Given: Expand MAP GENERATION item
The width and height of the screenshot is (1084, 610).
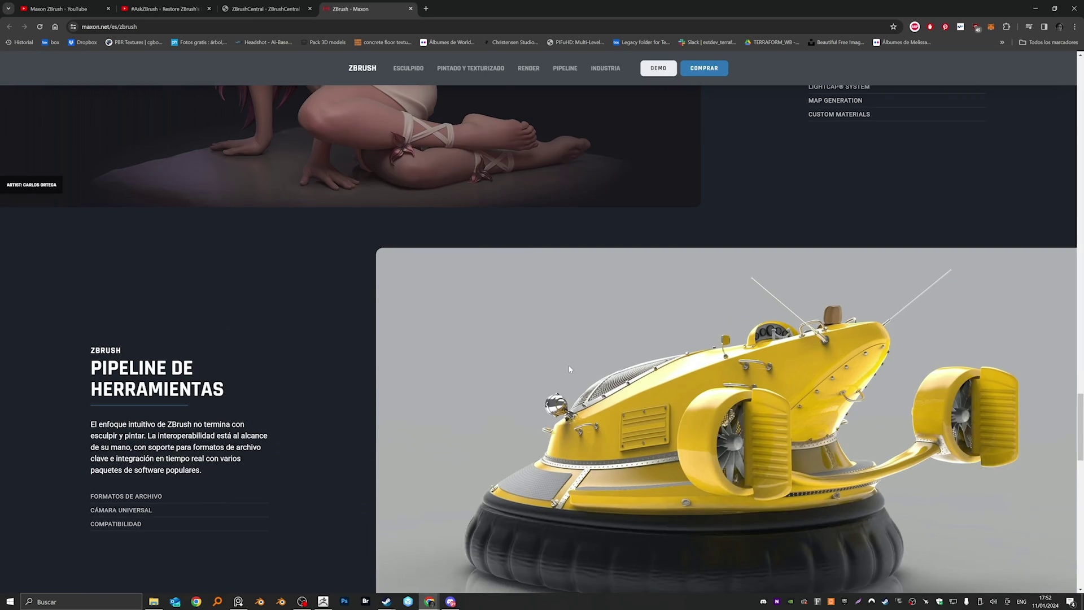Looking at the screenshot, I should coord(897,101).
